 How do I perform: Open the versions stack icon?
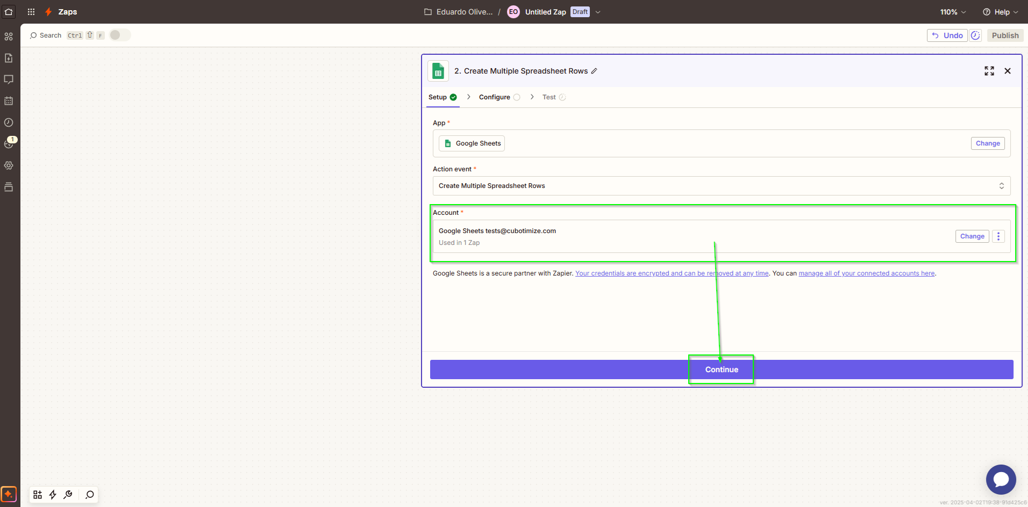pyautogui.click(x=9, y=187)
